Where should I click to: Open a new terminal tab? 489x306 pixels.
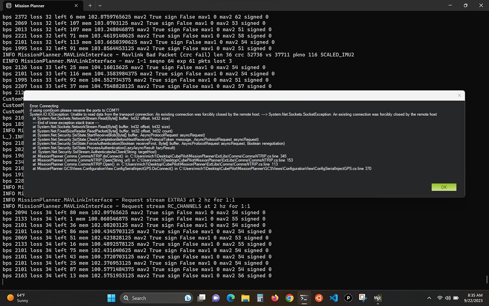(90, 5)
